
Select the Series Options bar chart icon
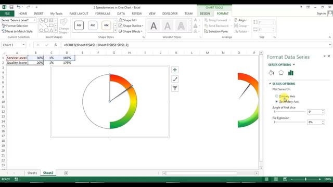[291, 73]
